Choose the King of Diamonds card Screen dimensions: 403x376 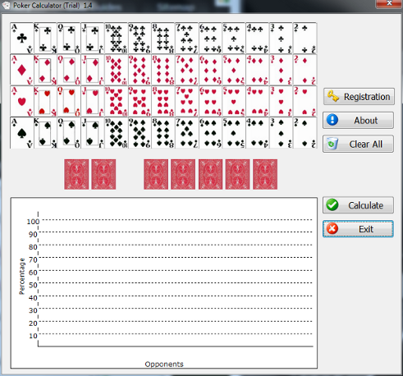coord(45,70)
